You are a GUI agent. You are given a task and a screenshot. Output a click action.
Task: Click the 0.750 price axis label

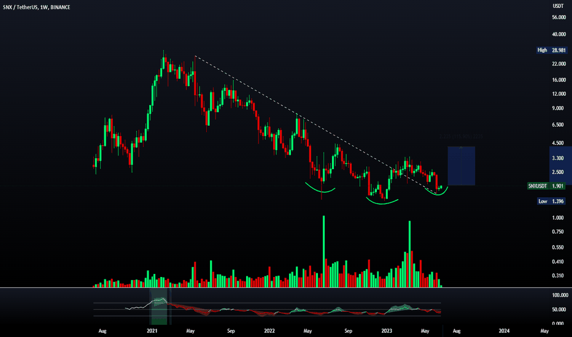click(x=558, y=232)
